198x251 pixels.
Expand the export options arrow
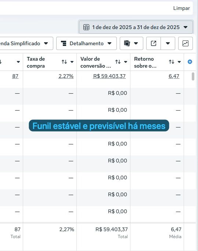(168, 43)
